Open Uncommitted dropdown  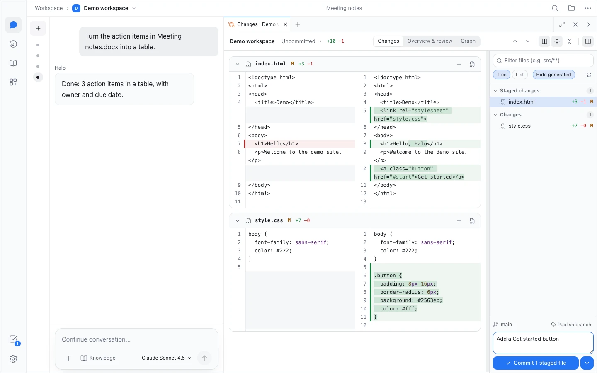click(x=301, y=41)
